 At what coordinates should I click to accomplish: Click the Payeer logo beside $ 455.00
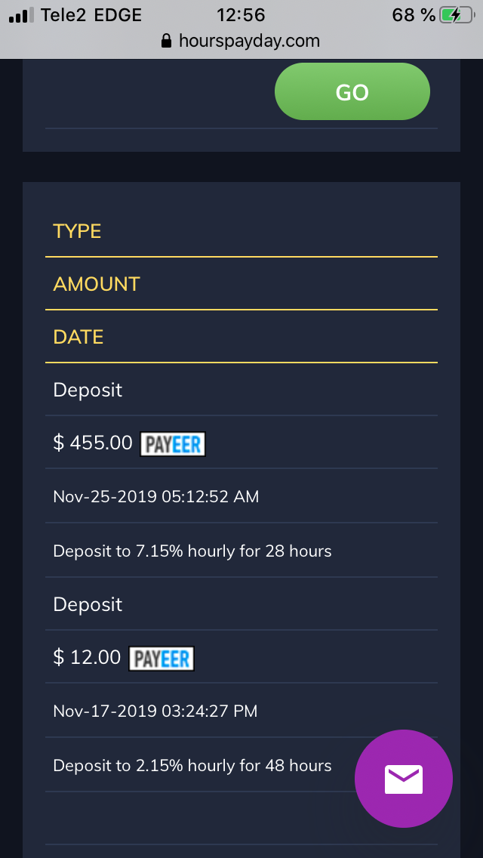(x=173, y=444)
